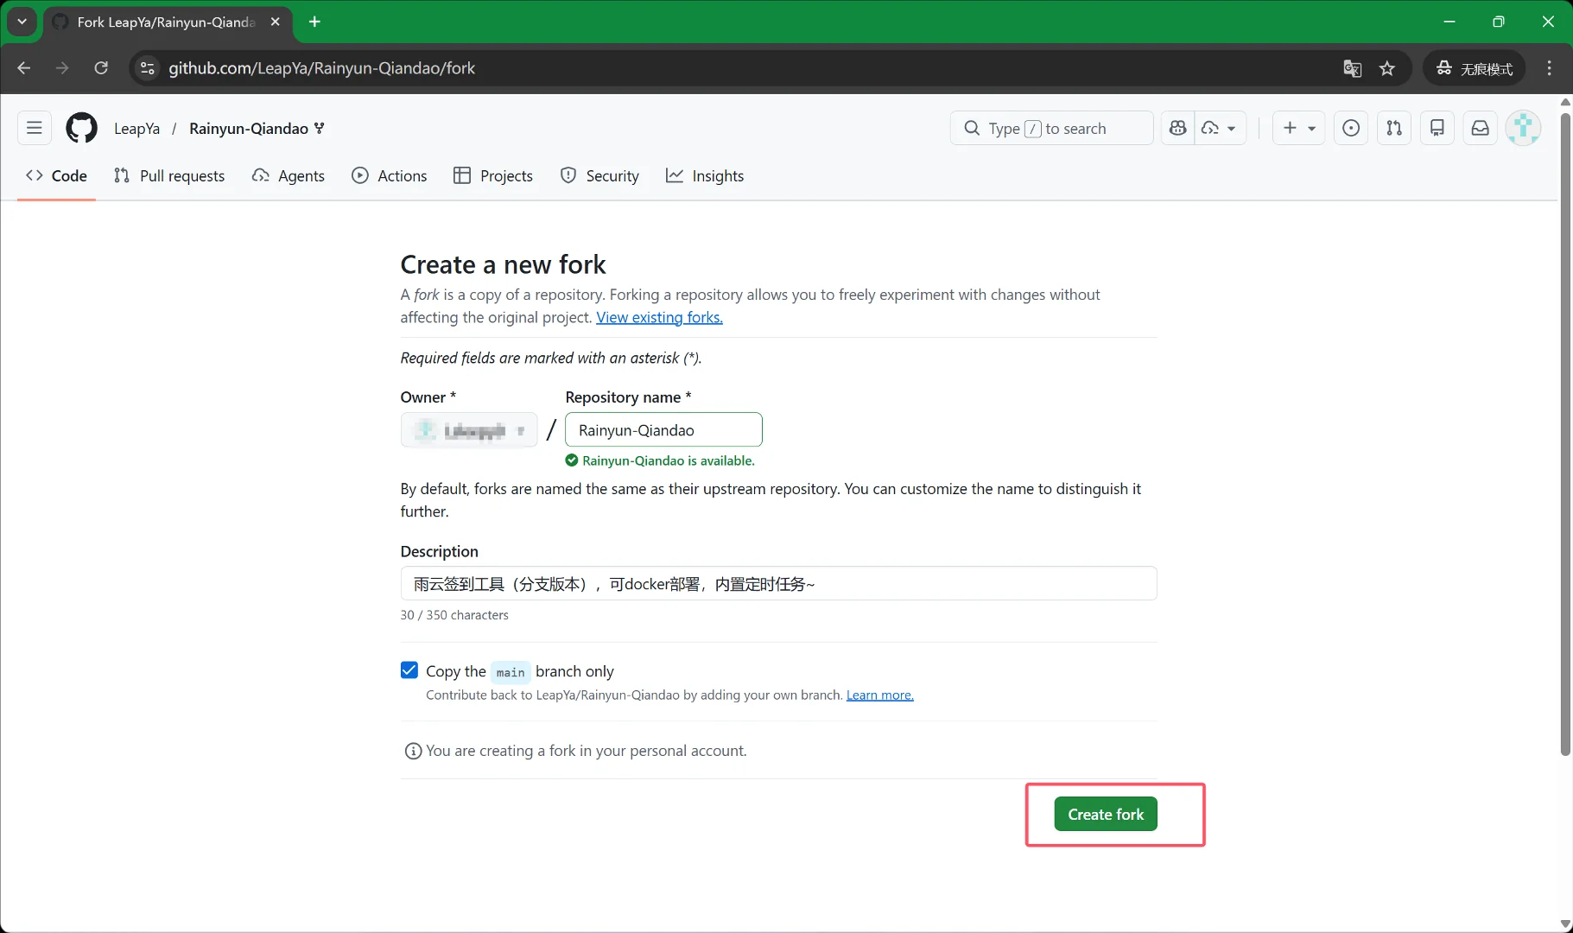Click the Create fork button
The height and width of the screenshot is (933, 1573).
1106,814
